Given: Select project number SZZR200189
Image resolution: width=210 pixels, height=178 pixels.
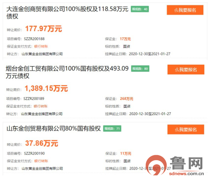Looking at the screenshot, I should coord(34,99).
